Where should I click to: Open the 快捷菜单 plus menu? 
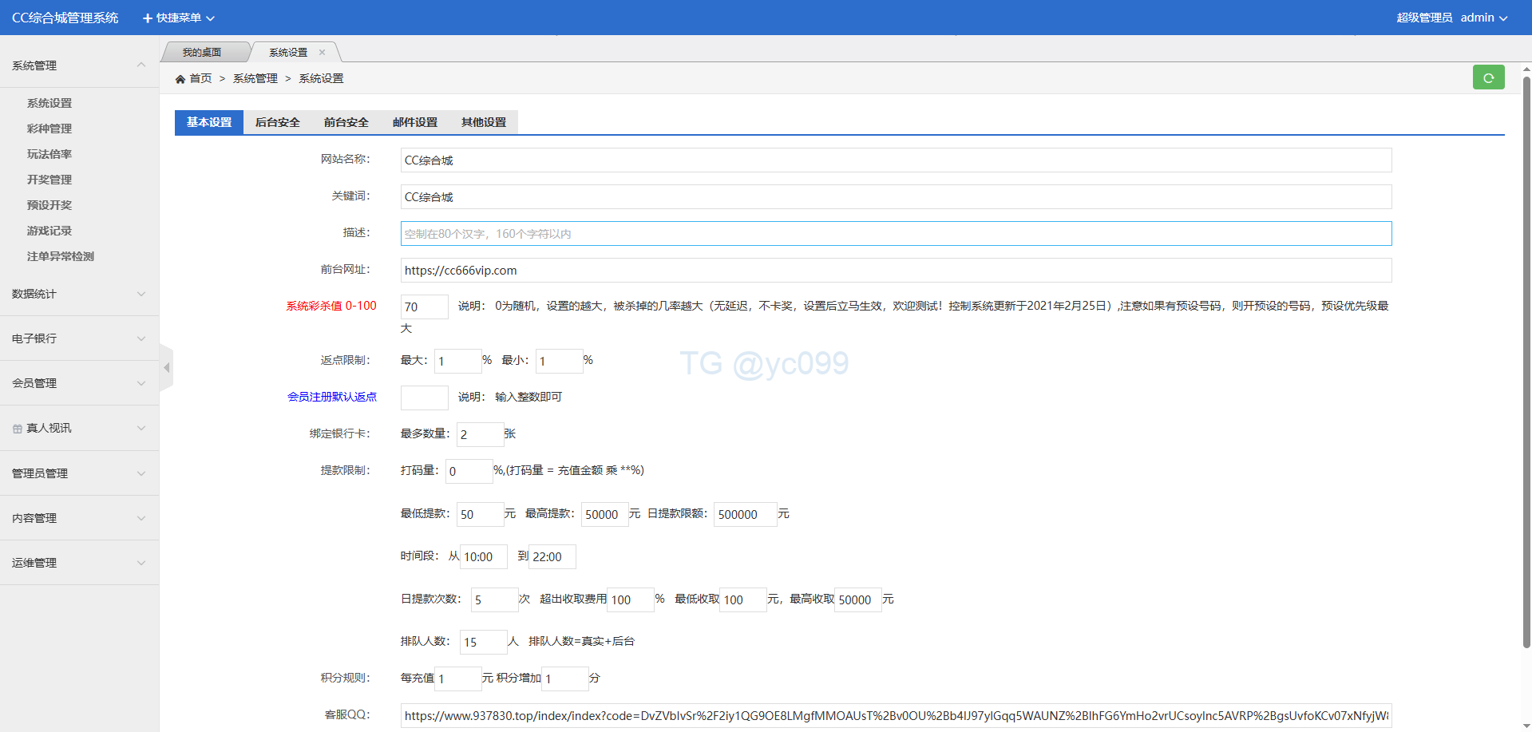pyautogui.click(x=178, y=18)
